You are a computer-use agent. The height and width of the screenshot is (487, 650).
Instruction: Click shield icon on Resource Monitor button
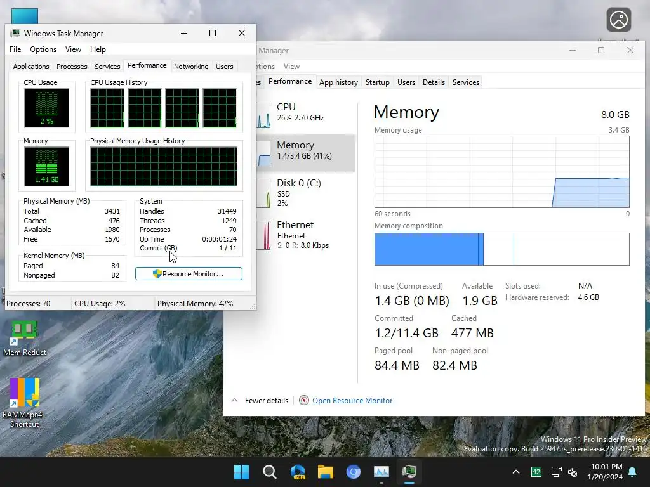pyautogui.click(x=157, y=274)
